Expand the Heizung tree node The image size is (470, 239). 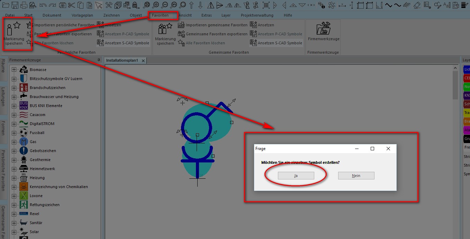(14, 178)
